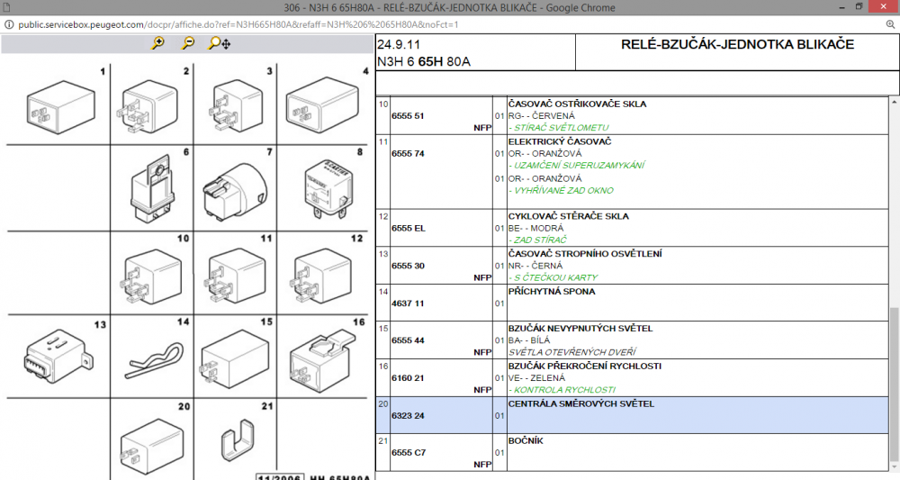Click part number 6555 74
The width and height of the screenshot is (900, 480).
[x=408, y=153]
